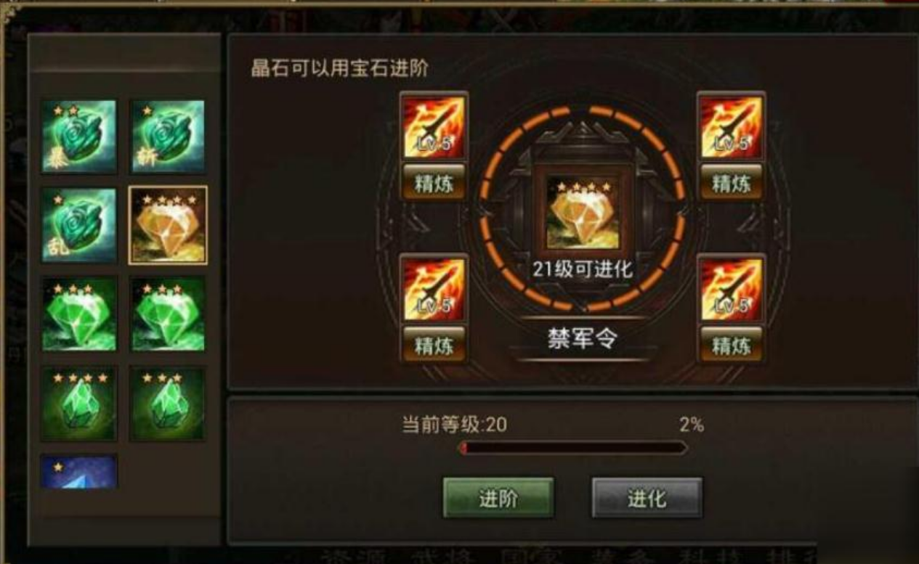Choose the right three-star bright green gem
The image size is (919, 564).
point(167,314)
